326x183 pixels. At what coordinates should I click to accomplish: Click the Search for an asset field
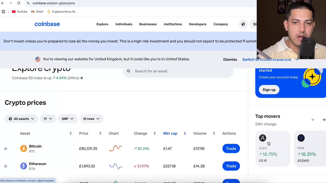pos(178,71)
